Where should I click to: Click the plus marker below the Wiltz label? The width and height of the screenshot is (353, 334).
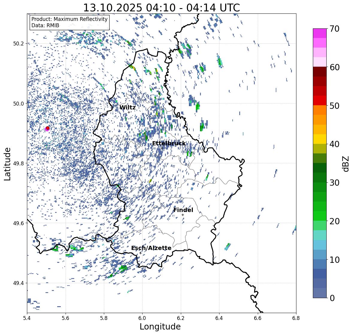129,112
